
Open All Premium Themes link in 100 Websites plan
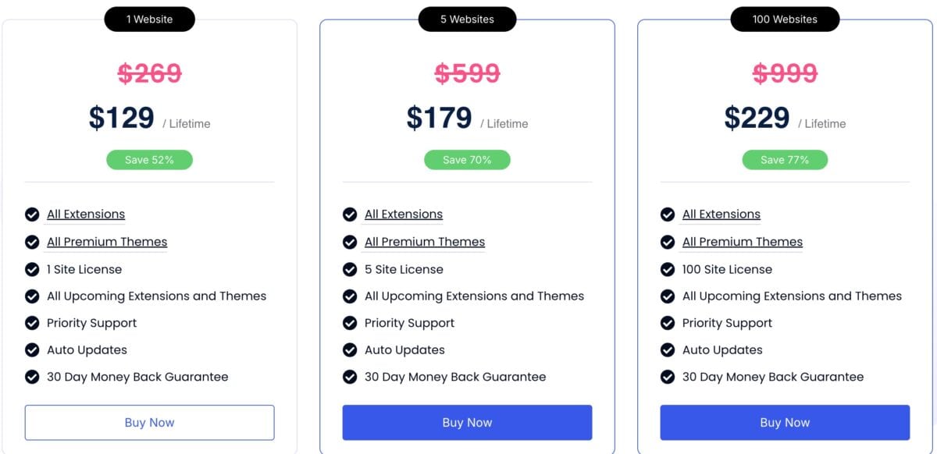[x=743, y=242]
